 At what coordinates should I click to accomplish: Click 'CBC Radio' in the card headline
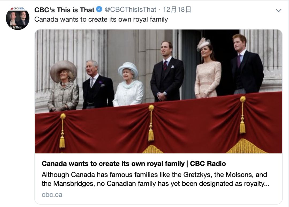208,164
